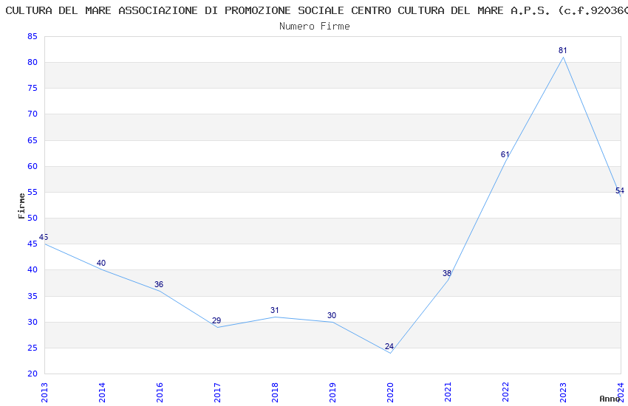This screenshot has height=406, width=628.
Task: Click the y-axis tick value 75
Action: 33,88
